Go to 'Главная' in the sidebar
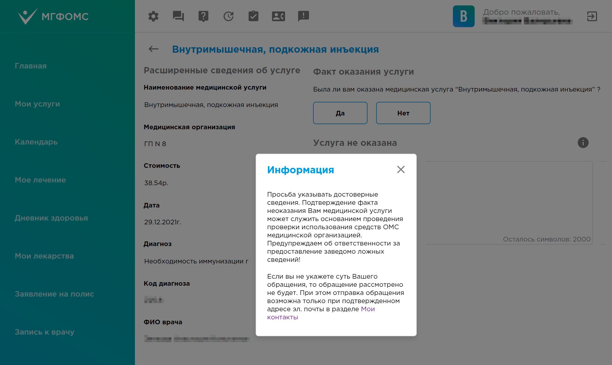The height and width of the screenshot is (365, 612). tap(31, 66)
